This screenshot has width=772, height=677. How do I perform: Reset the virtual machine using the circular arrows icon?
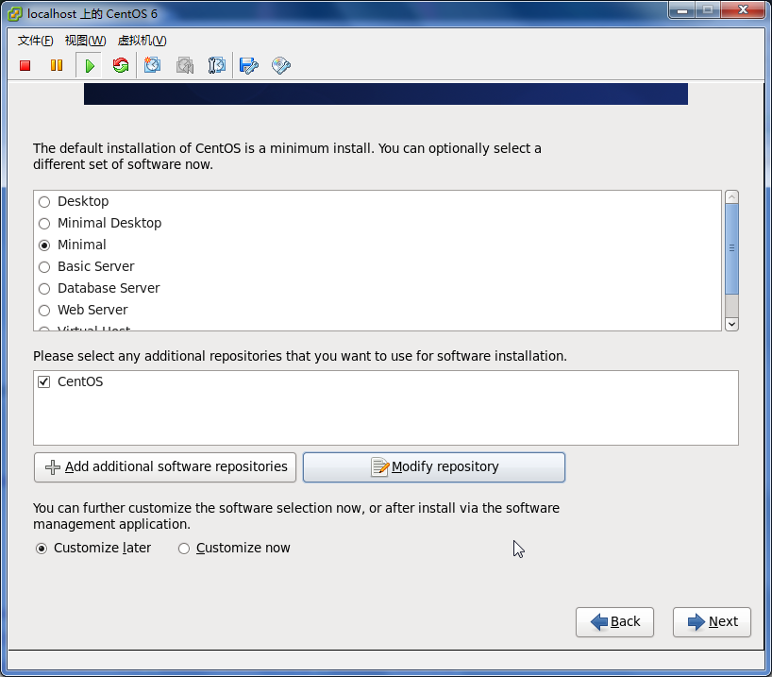[121, 65]
